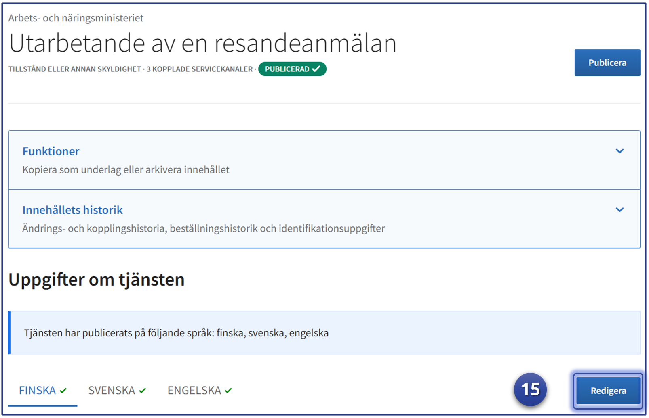Click the checkmark icon after ENGELSKA
This screenshot has height=418, width=649.
coord(229,391)
